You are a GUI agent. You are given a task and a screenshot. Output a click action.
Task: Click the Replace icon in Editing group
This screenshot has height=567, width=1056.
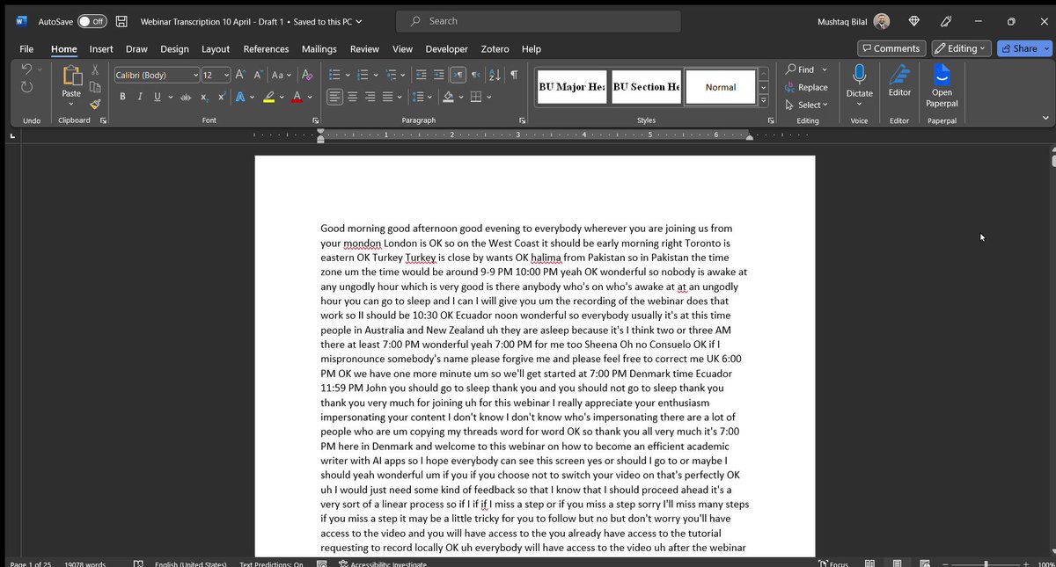pos(791,87)
